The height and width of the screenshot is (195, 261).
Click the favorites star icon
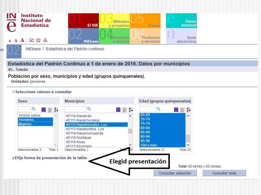38,40
